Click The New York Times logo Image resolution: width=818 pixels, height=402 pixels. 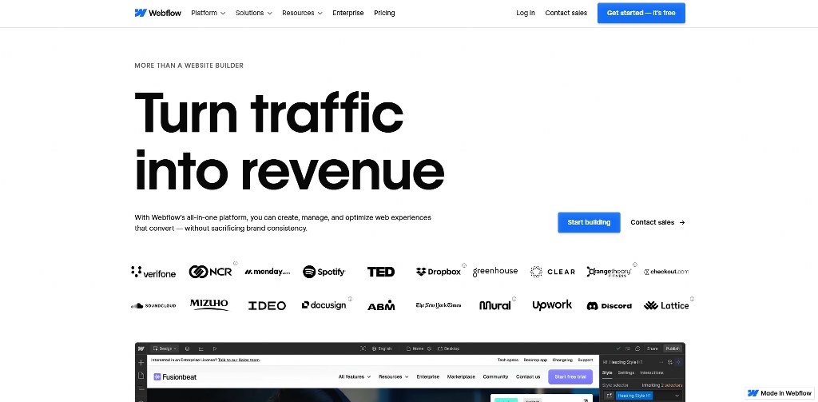coord(439,305)
